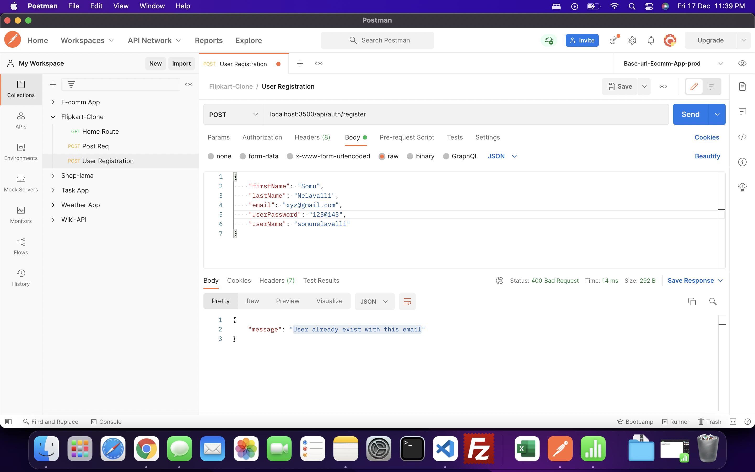Open the environment quick look eye icon
The height and width of the screenshot is (472, 755).
tap(742, 63)
